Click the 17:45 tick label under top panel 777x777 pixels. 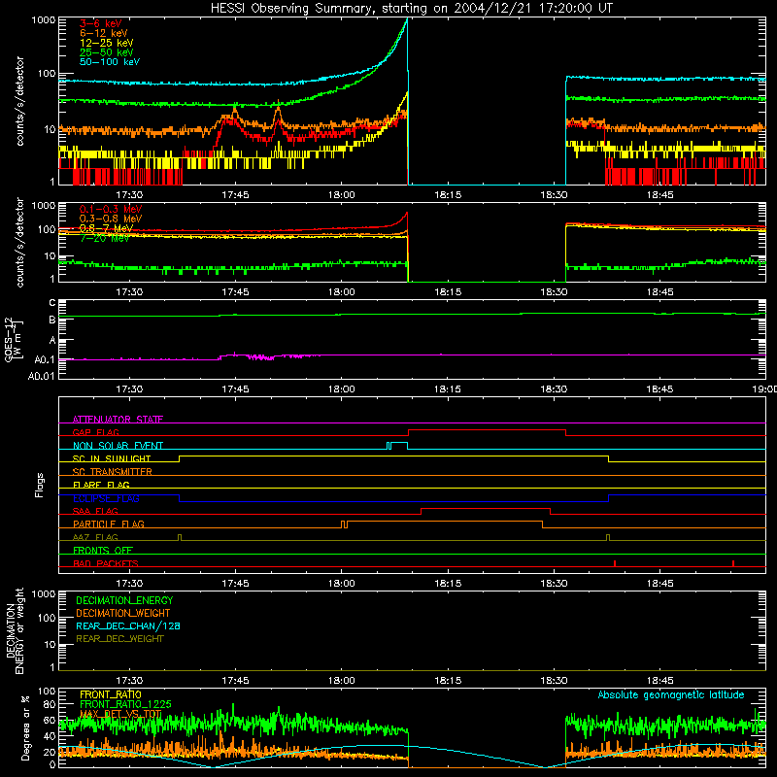point(235,195)
